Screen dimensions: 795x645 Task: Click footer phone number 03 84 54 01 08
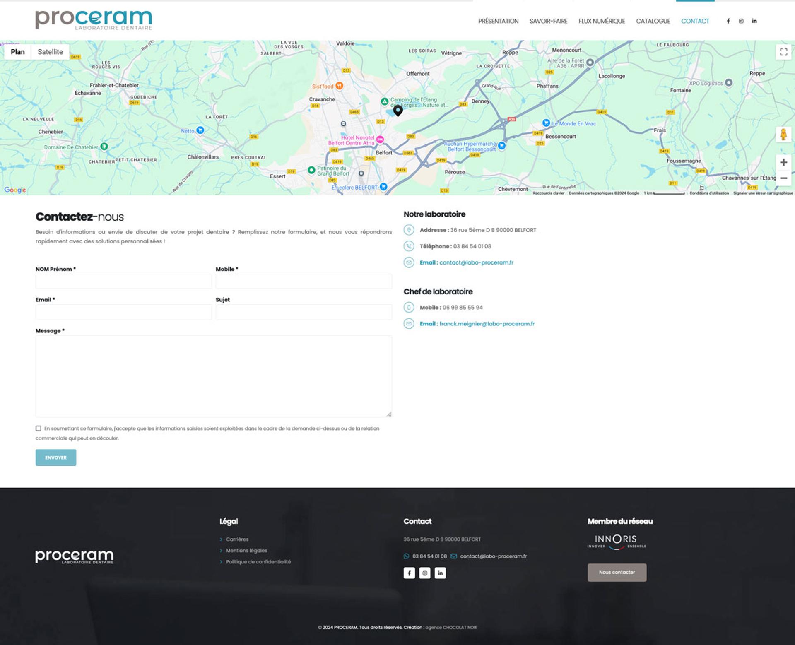(429, 556)
